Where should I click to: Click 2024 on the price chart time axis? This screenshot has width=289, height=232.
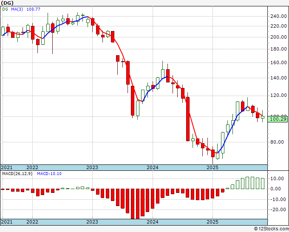click(x=153, y=167)
